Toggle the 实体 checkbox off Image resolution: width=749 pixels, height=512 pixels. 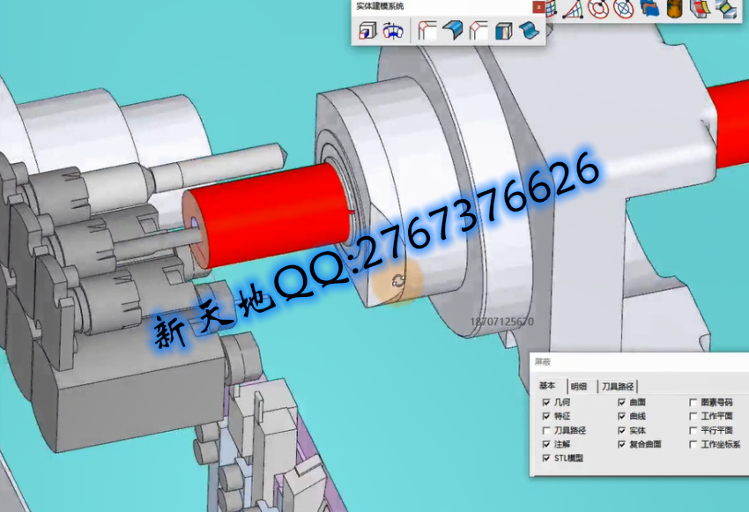tap(621, 430)
